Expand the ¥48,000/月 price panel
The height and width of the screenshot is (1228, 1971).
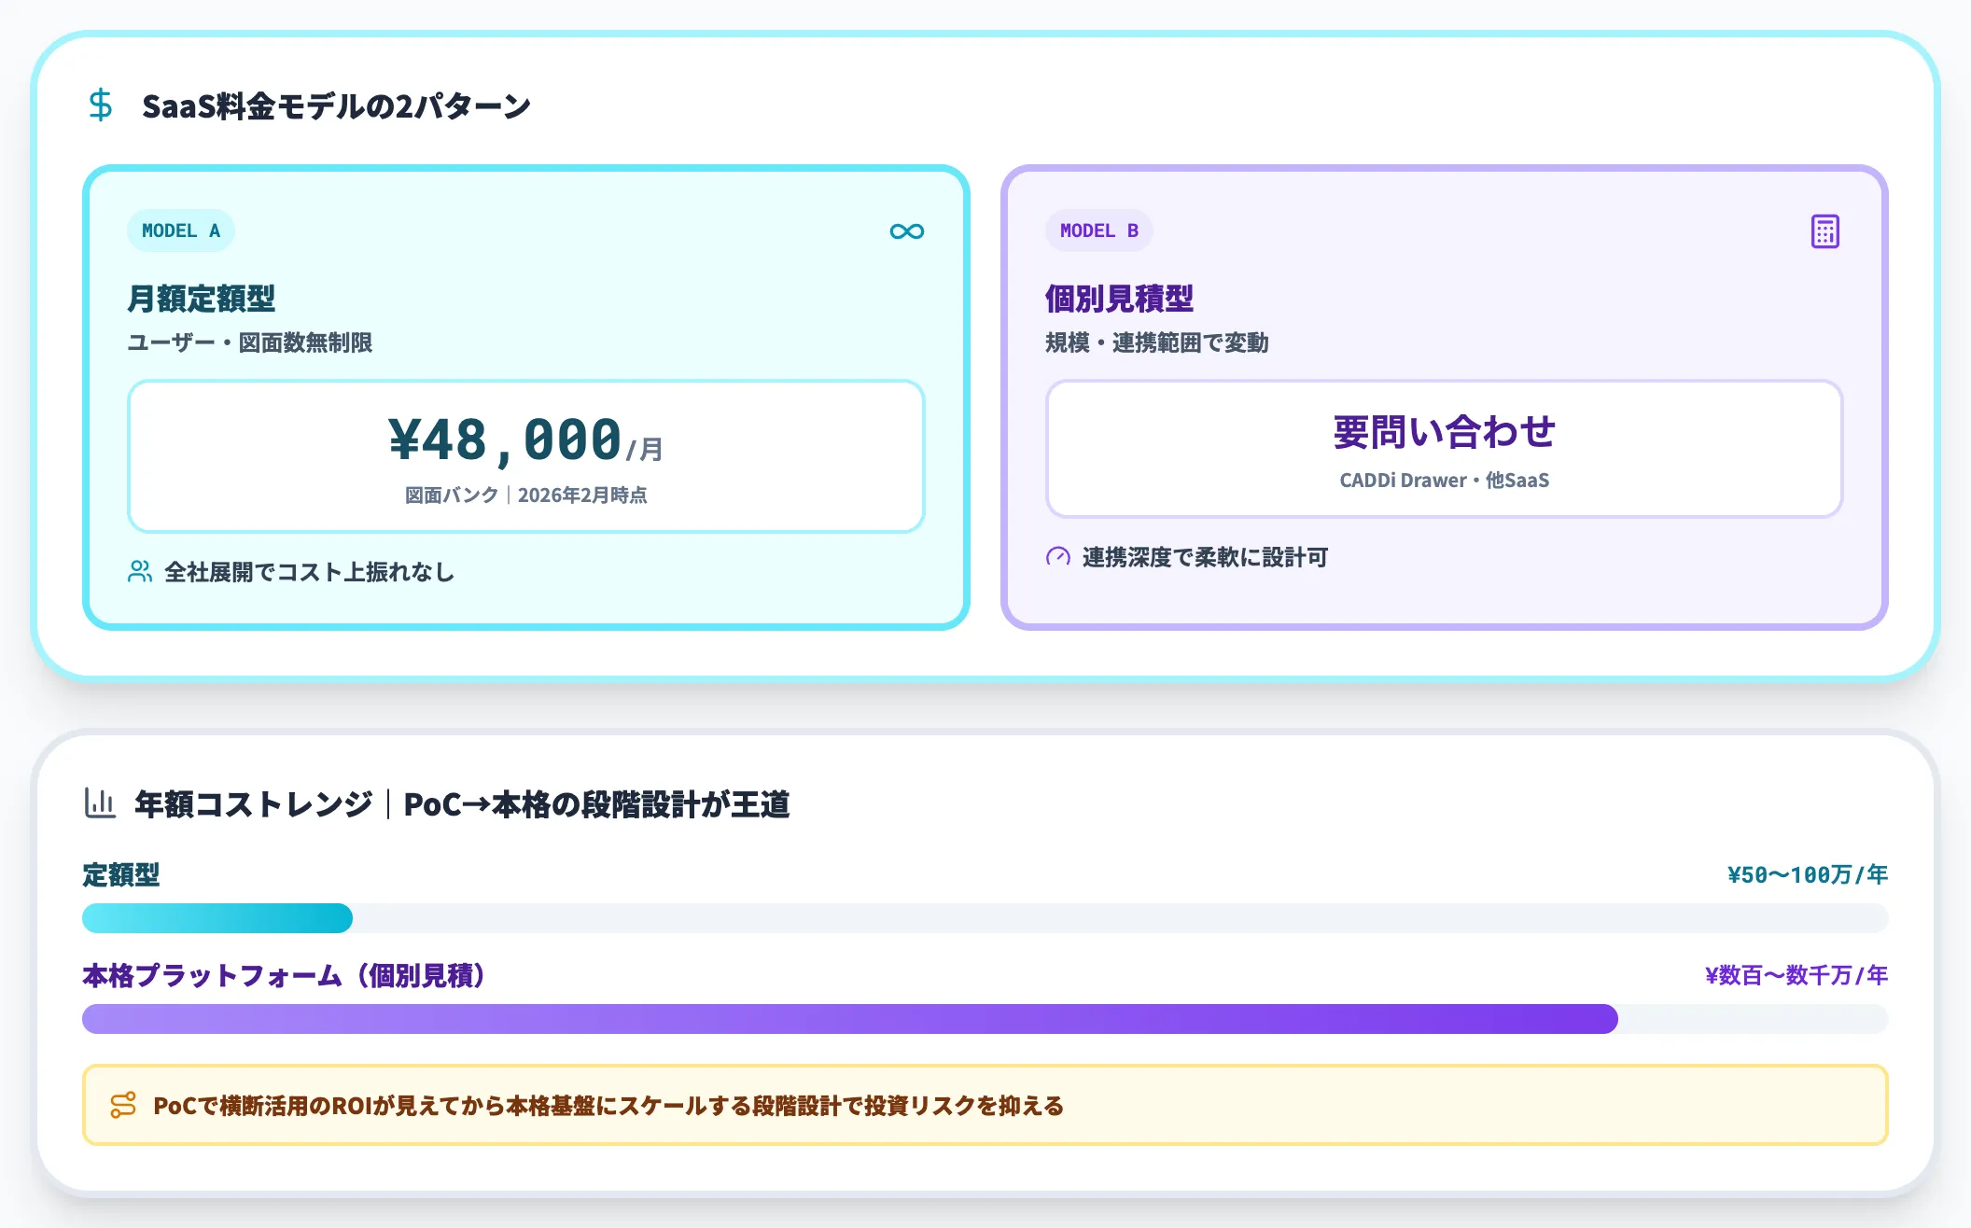(525, 453)
